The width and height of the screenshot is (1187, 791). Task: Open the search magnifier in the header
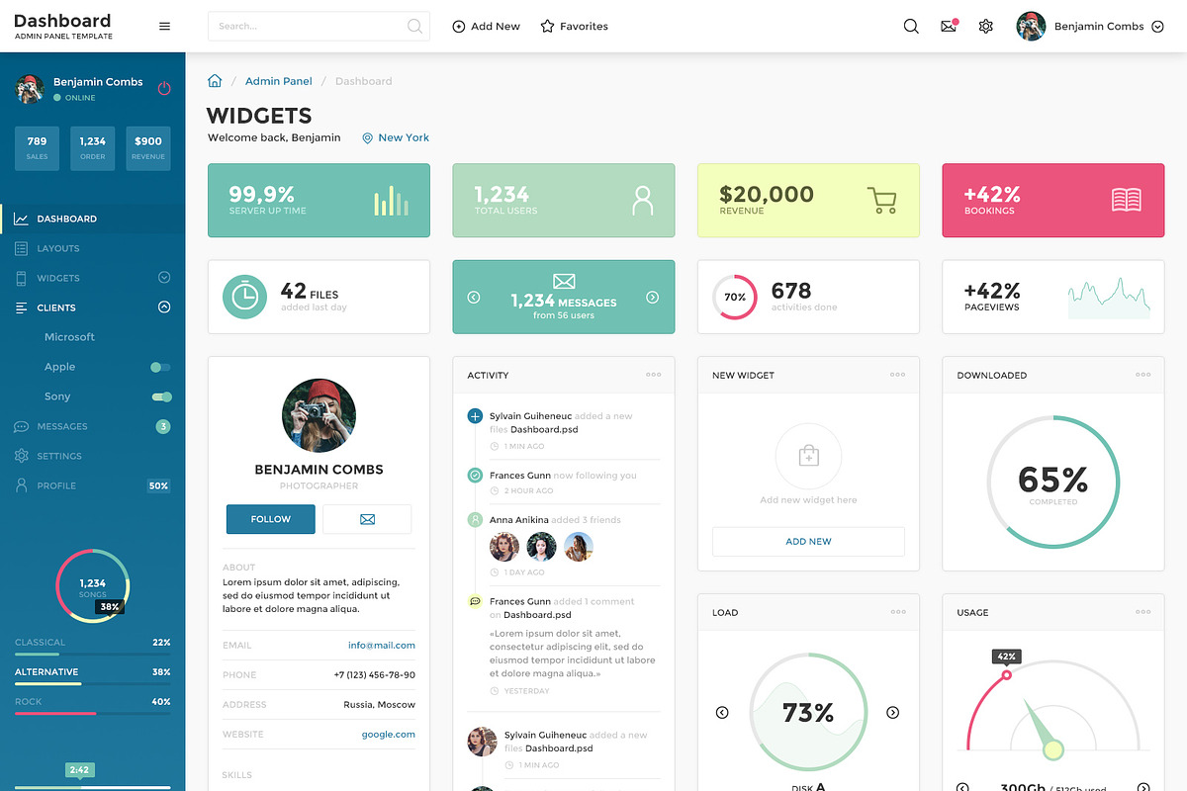click(911, 26)
